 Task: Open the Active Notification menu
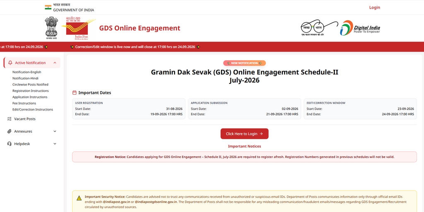pos(32,63)
